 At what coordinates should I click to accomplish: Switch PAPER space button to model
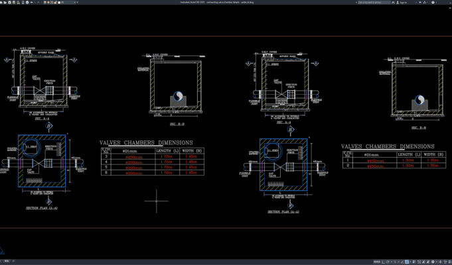(377, 262)
